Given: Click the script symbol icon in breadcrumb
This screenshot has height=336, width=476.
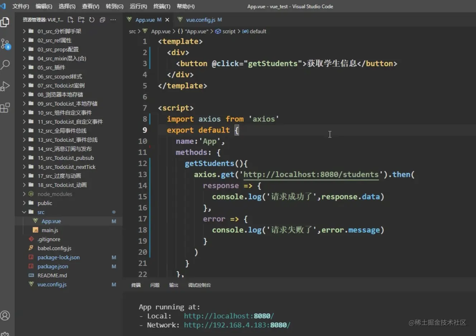Looking at the screenshot, I should pos(218,31).
